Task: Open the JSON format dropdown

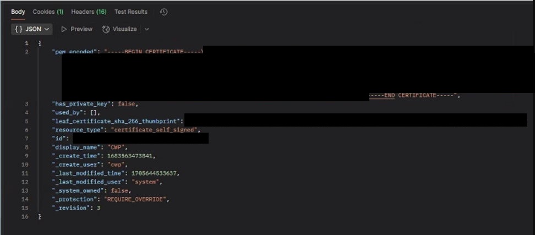Action: (x=32, y=29)
